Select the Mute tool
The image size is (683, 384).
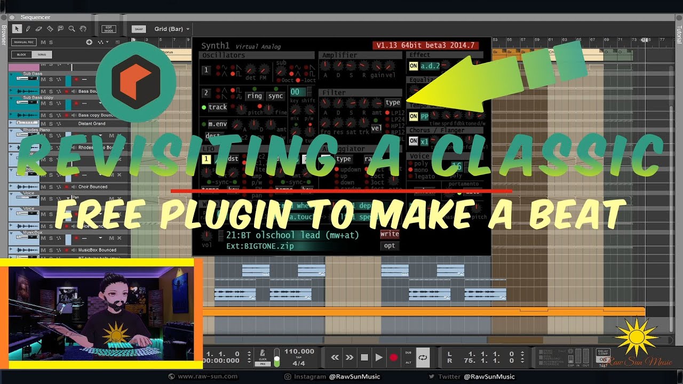[x=61, y=29]
